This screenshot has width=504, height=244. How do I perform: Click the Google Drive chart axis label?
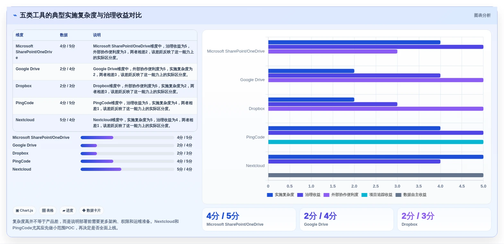click(252, 80)
